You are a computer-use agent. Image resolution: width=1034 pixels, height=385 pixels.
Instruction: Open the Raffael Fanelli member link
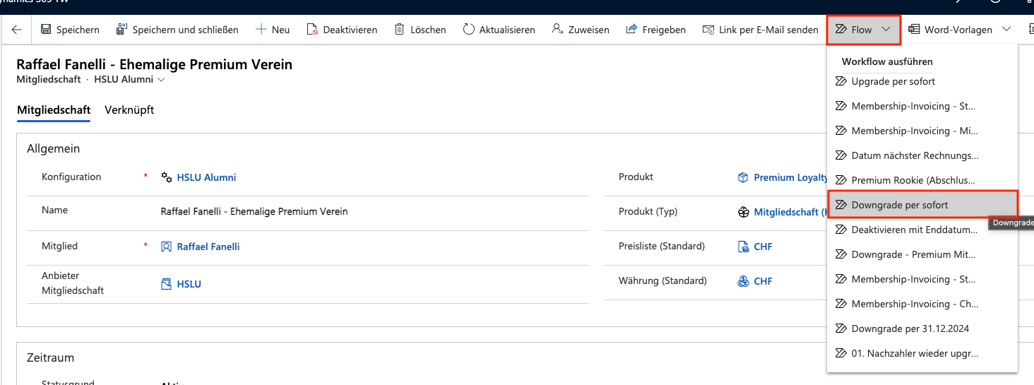(x=208, y=247)
